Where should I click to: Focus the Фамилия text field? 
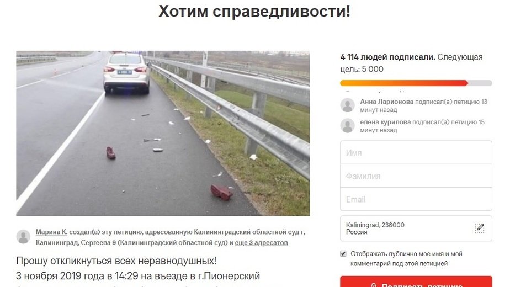pos(416,176)
